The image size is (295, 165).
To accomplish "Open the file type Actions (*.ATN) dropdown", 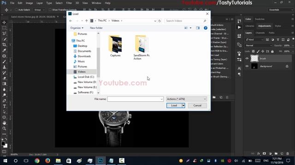I will (x=186, y=99).
